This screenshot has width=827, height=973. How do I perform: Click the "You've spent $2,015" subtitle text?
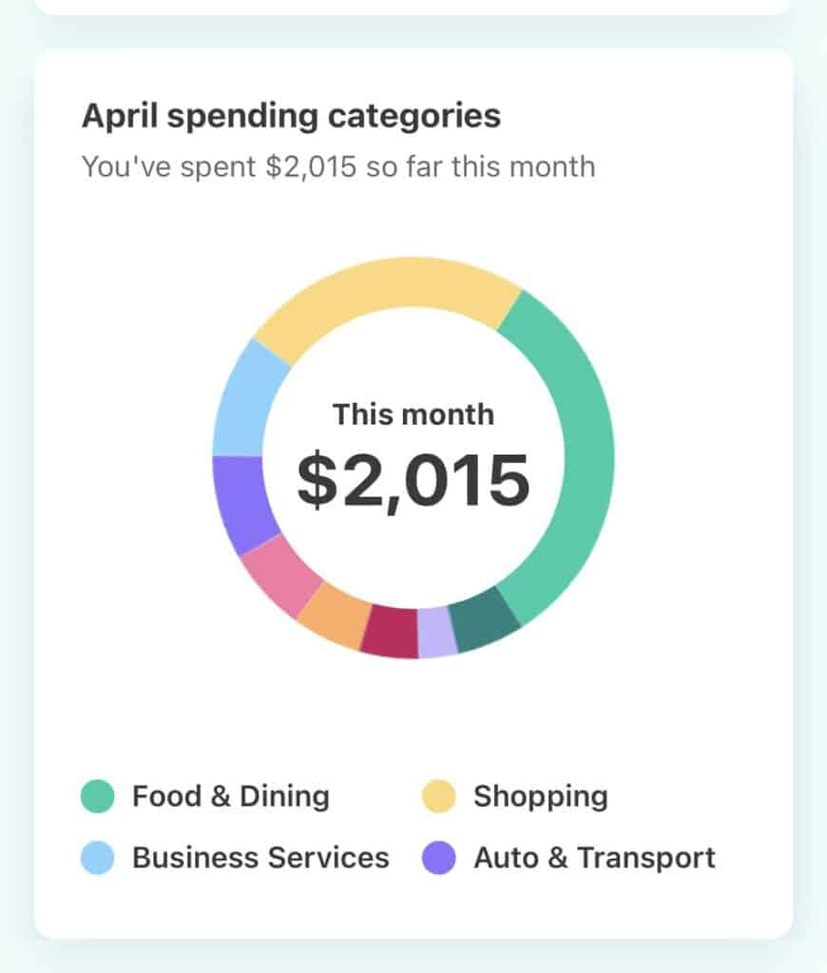coord(338,167)
